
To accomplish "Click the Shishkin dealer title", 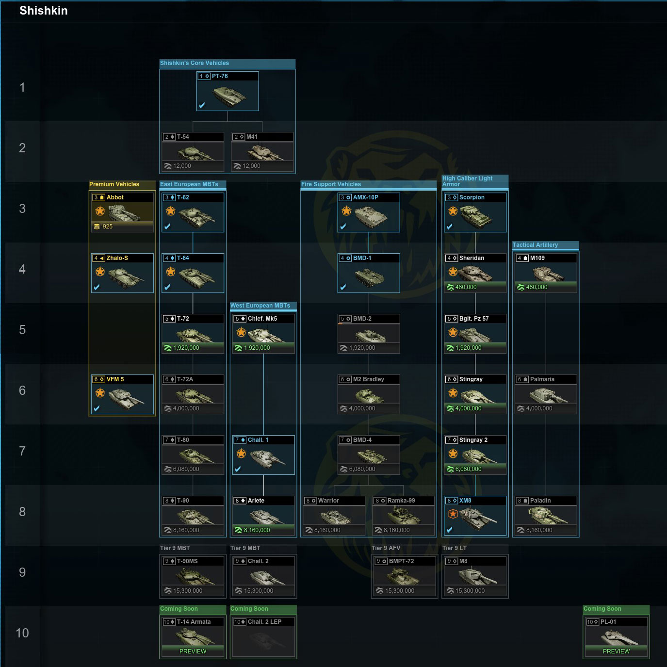I will coord(44,11).
